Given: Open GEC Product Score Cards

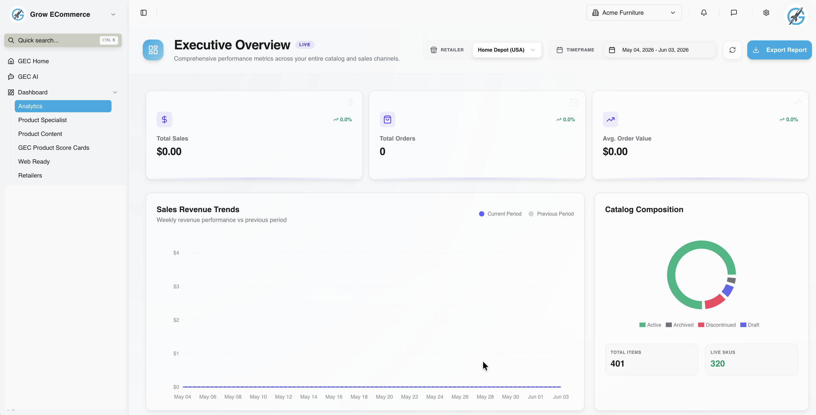Looking at the screenshot, I should coord(53,148).
